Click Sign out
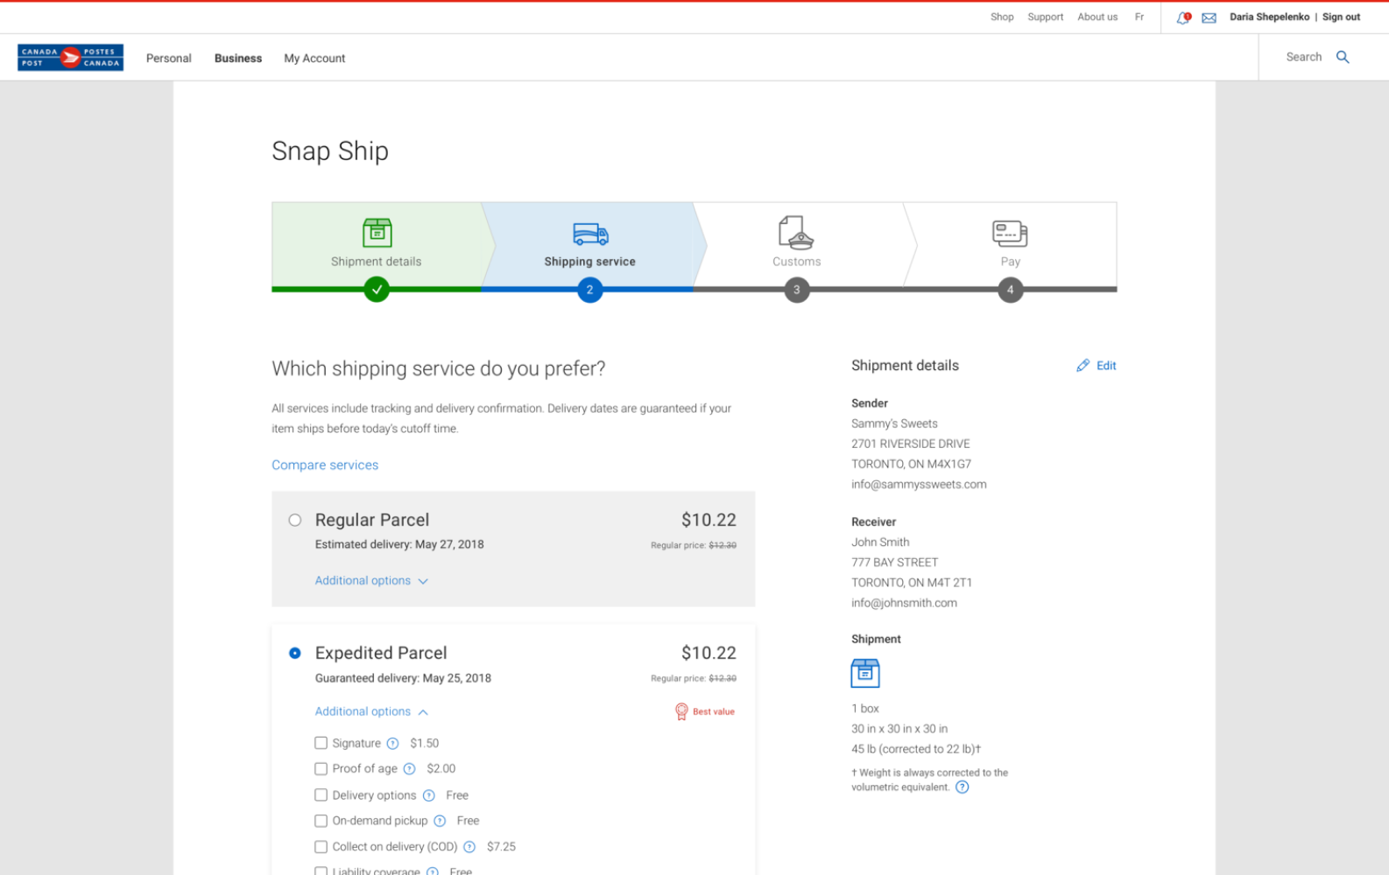Viewport: 1389px width, 875px height. [x=1341, y=17]
